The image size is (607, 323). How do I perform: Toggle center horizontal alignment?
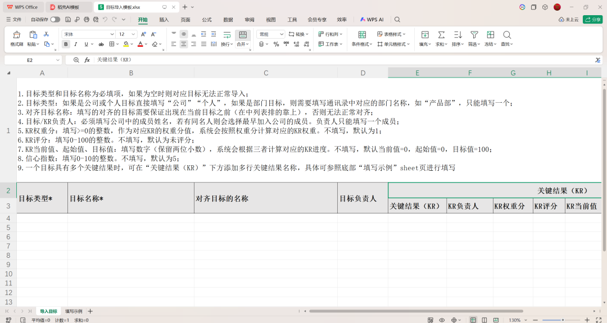pos(183,44)
